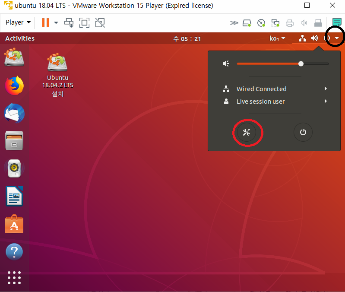Open Files manager from the dock

[14, 141]
